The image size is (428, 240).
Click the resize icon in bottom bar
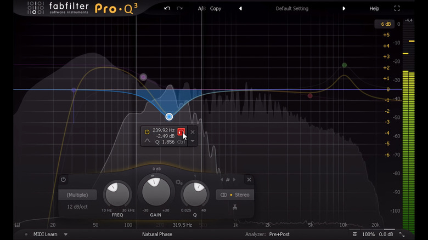click(x=402, y=234)
